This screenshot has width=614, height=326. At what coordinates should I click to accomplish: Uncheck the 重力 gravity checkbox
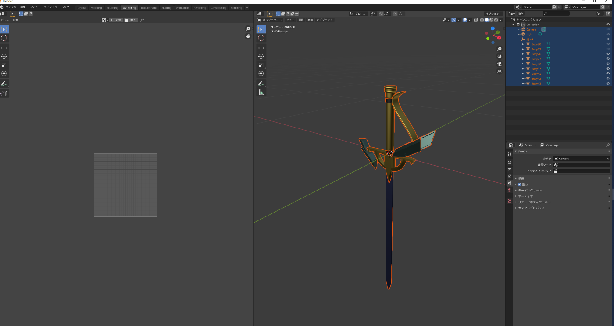pos(520,184)
